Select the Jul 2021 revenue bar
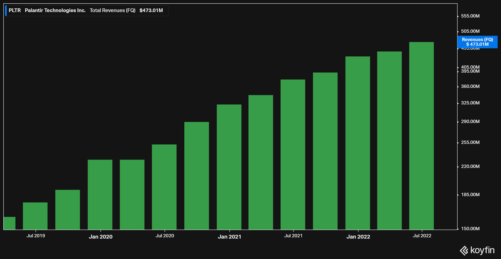This screenshot has width=501, height=259. click(x=293, y=154)
